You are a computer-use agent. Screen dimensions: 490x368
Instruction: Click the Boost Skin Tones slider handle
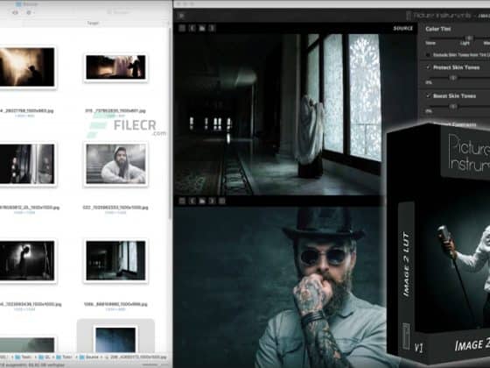453,106
